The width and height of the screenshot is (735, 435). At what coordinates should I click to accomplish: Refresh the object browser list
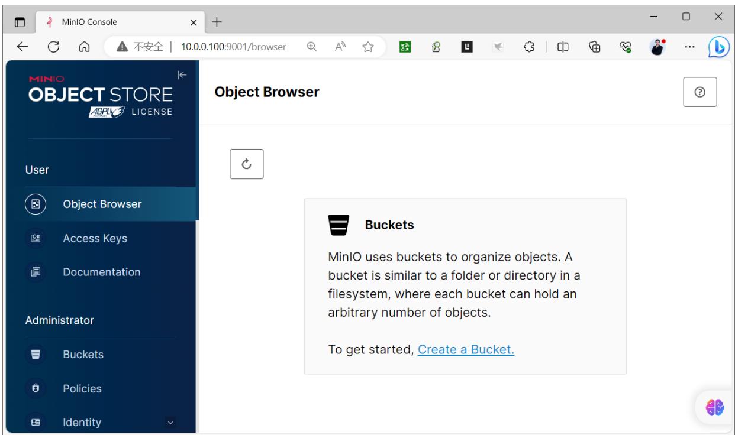pos(246,164)
